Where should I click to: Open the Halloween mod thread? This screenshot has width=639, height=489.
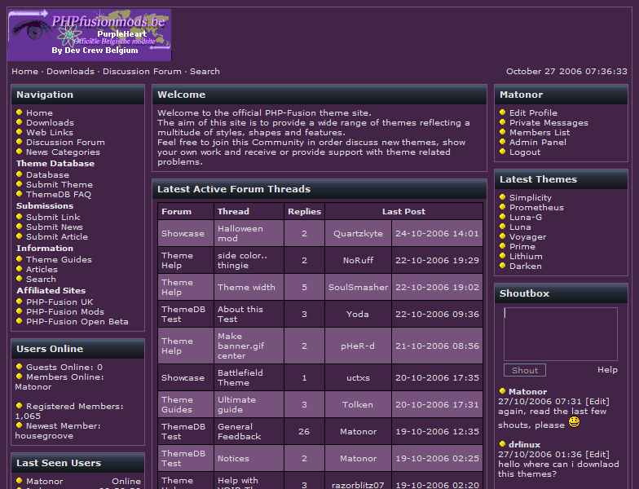(240, 233)
